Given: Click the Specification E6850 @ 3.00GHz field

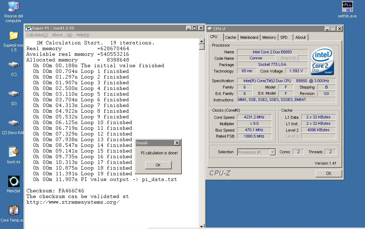Looking at the screenshot, I should [286, 81].
